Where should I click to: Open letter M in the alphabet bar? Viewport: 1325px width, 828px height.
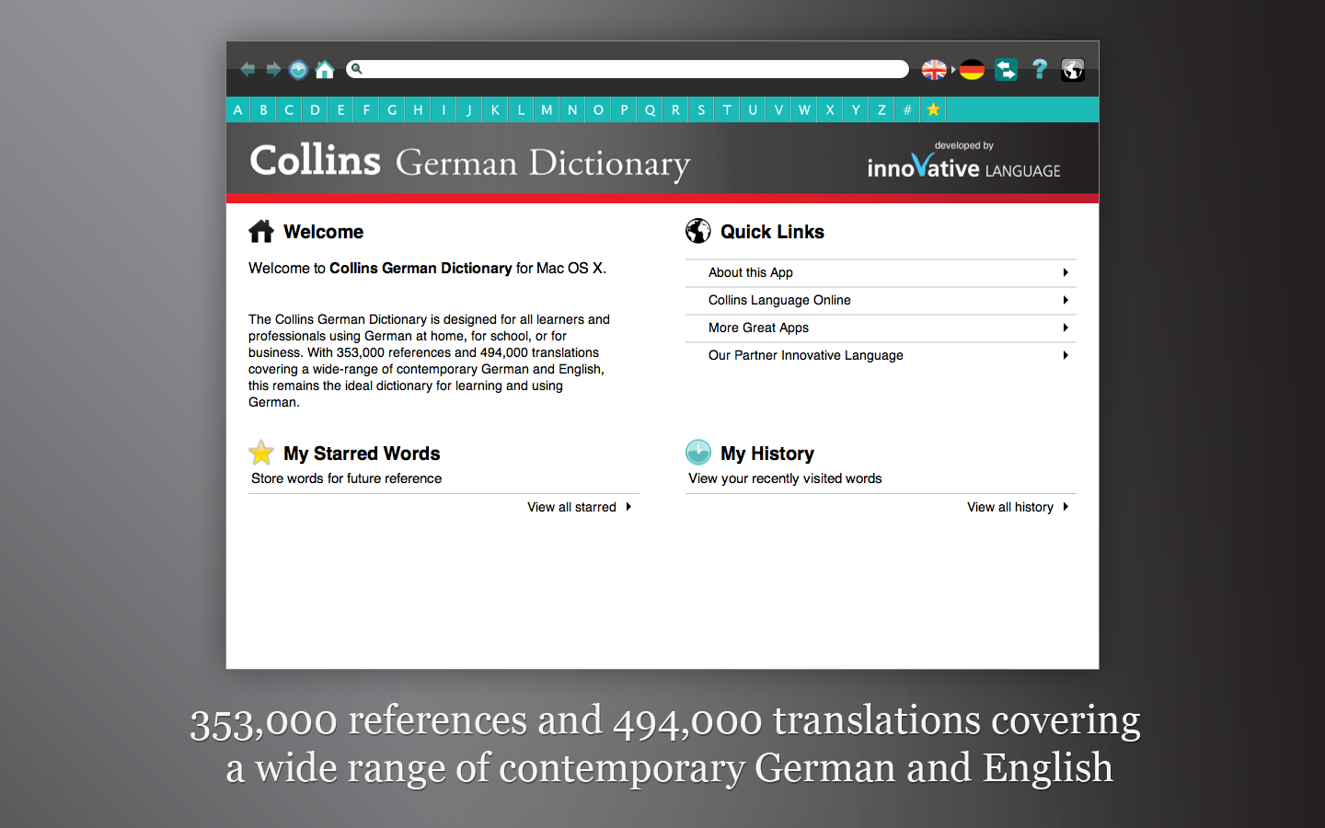coord(547,109)
